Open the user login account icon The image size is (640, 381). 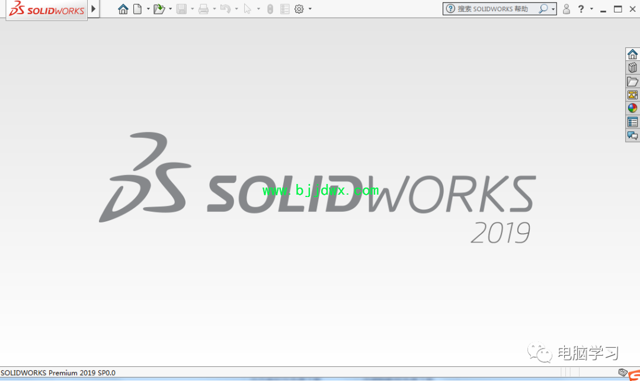click(566, 9)
